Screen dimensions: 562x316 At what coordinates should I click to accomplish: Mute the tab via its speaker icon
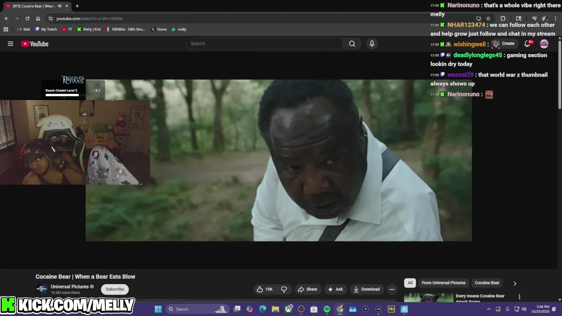[59, 6]
